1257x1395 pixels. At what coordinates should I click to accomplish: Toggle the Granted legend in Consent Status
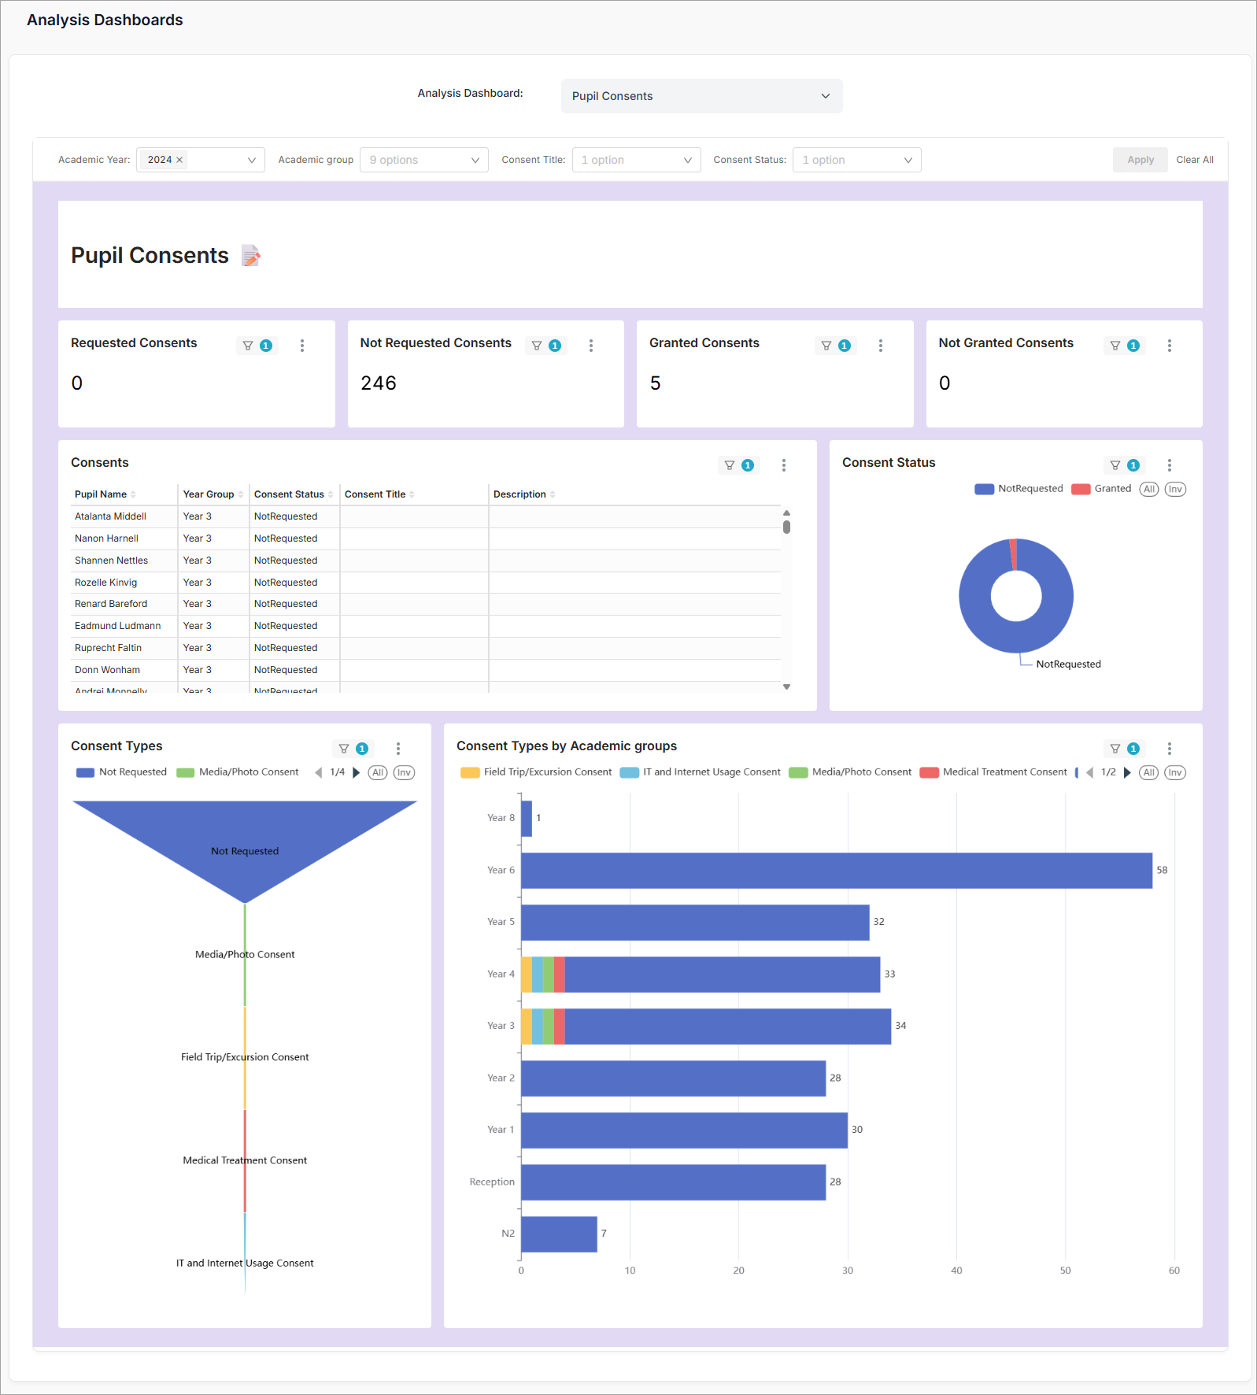pyautogui.click(x=1101, y=489)
